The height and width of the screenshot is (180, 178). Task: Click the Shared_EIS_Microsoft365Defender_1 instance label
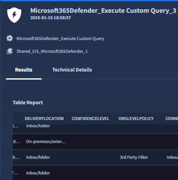click(x=52, y=51)
